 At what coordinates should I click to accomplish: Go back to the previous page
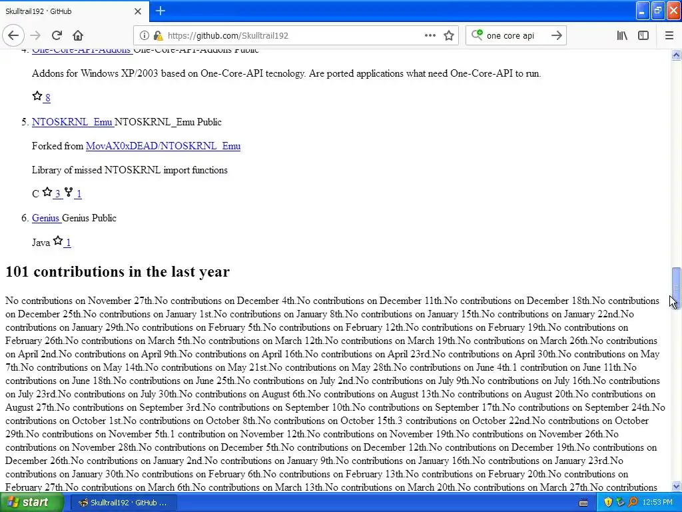(x=13, y=36)
